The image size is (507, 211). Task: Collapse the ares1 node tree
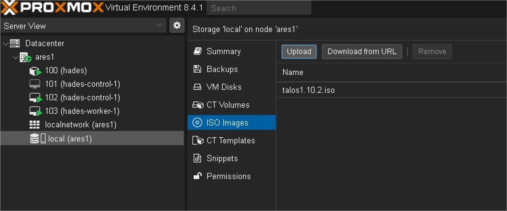pos(15,57)
